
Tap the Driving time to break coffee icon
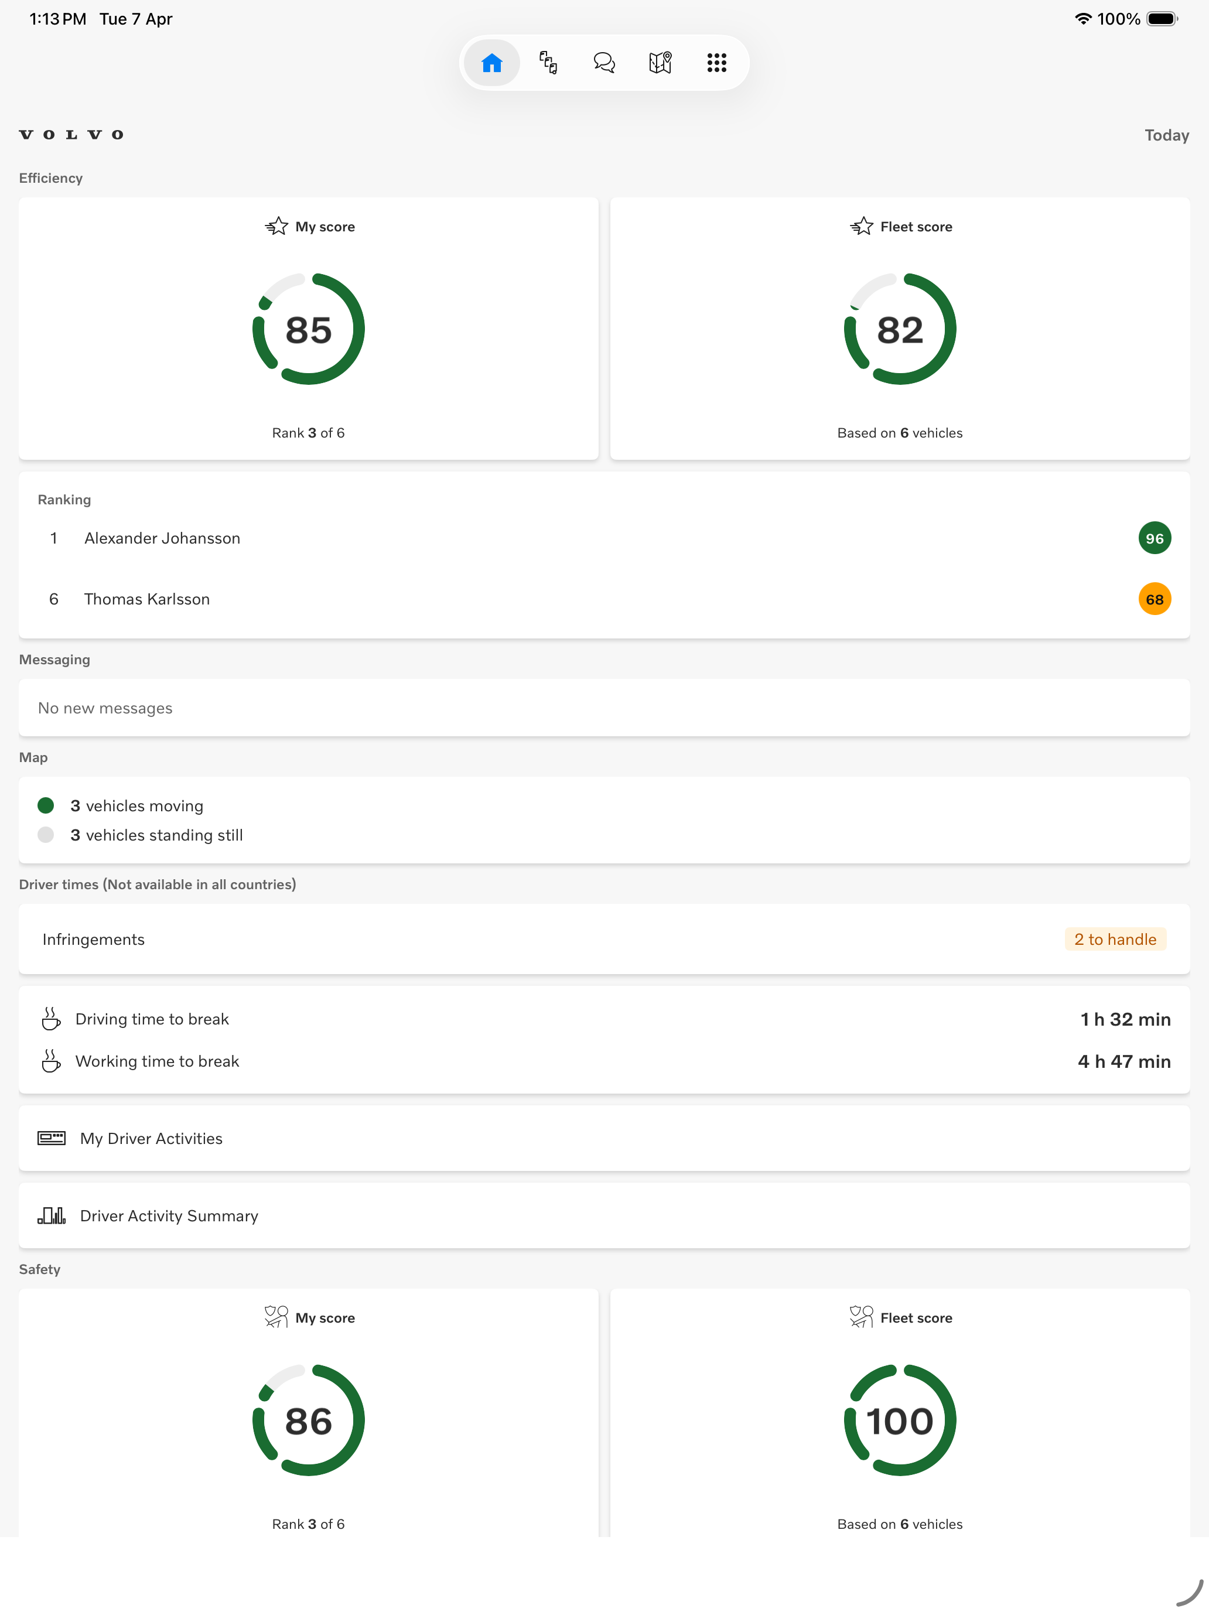coord(51,1019)
